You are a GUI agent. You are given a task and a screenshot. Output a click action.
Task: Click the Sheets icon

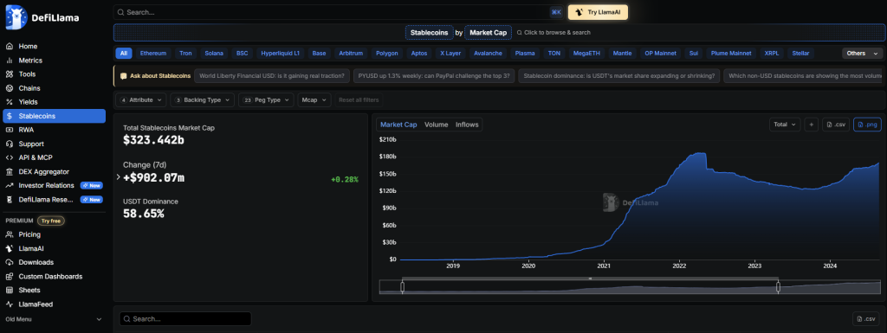pyautogui.click(x=9, y=290)
